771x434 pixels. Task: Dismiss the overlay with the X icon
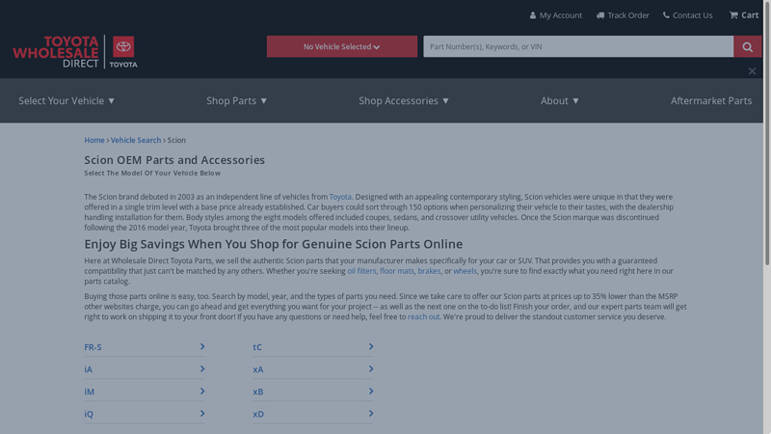[752, 70]
